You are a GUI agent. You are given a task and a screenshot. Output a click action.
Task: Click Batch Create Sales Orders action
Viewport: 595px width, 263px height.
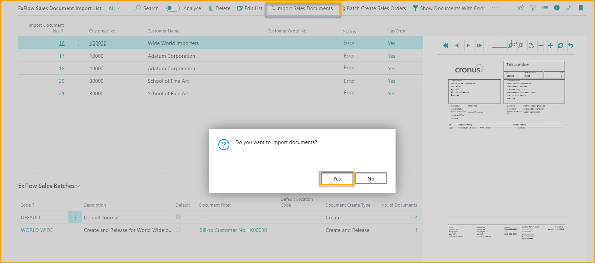[x=373, y=8]
